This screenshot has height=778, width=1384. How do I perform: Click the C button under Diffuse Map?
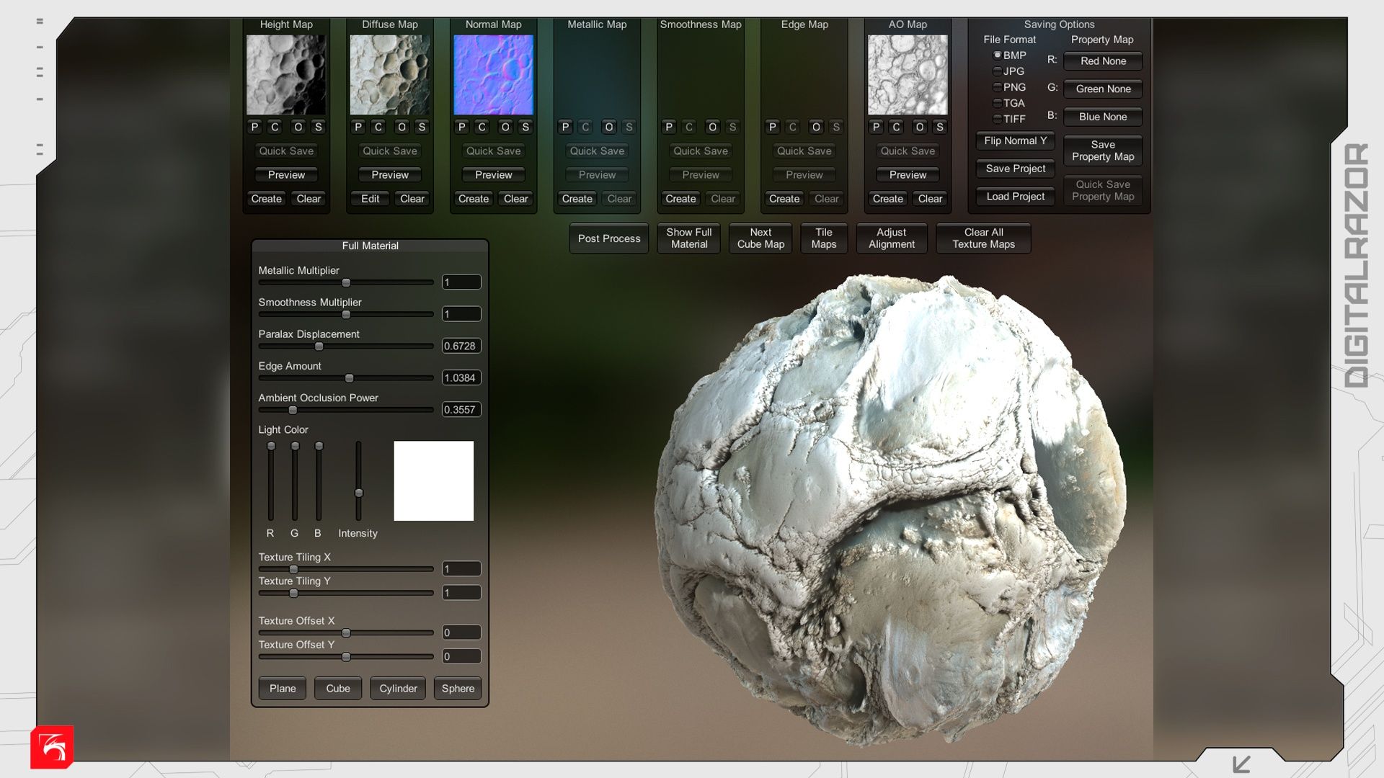point(378,127)
